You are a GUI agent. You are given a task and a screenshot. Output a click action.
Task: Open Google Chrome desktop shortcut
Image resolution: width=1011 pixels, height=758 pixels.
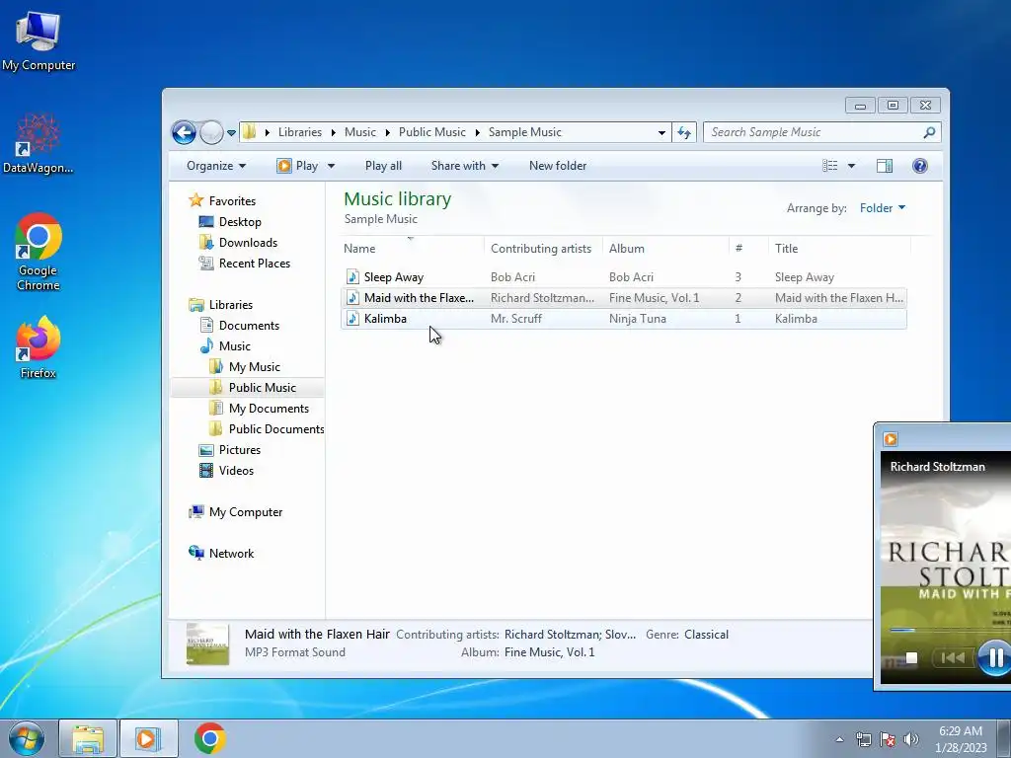pos(39,253)
